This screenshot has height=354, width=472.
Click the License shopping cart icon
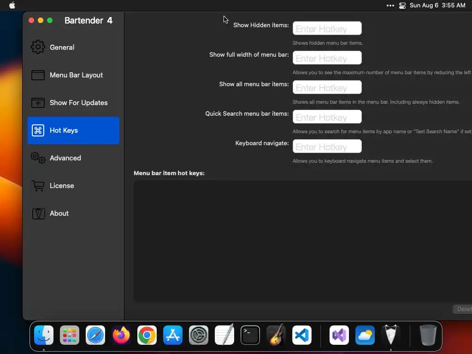[38, 185]
